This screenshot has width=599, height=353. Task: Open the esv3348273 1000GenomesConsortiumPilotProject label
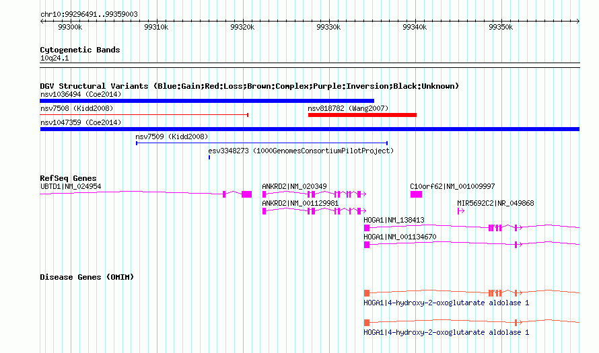301,151
